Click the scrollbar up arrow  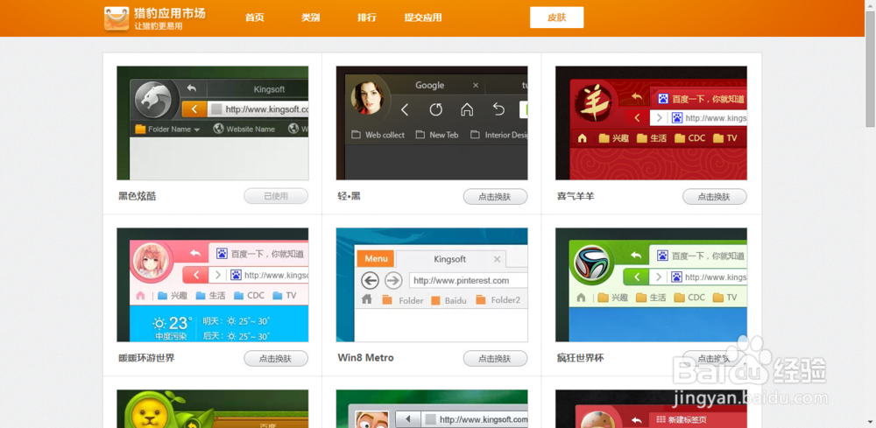click(x=871, y=4)
